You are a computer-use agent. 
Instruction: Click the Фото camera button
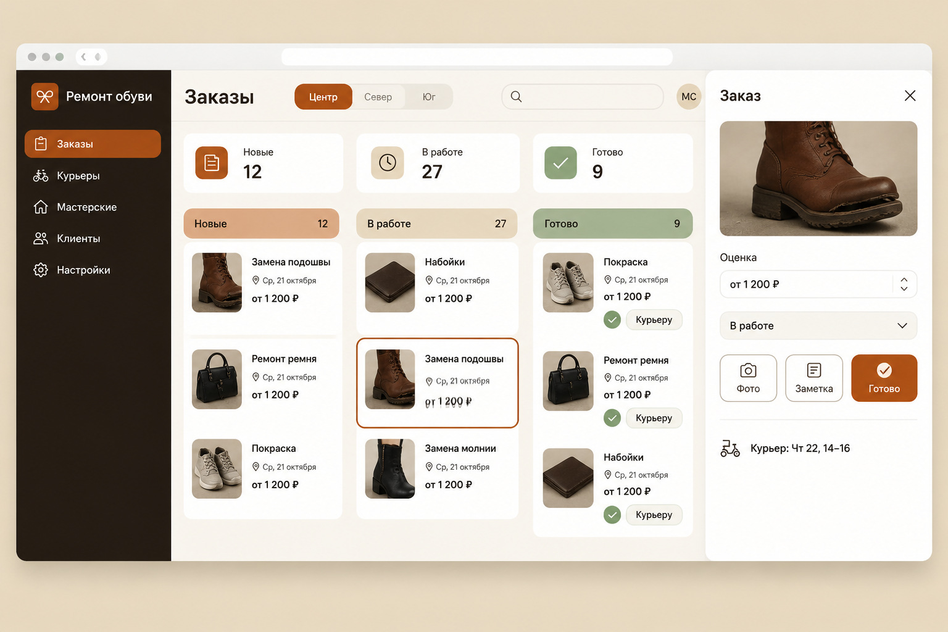tap(748, 378)
